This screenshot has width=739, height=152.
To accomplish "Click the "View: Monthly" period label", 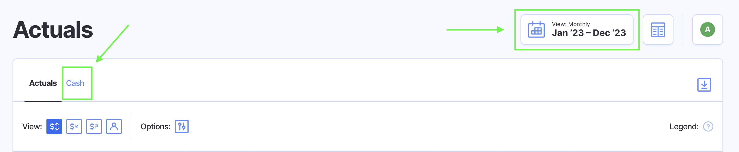I will coord(571,24).
